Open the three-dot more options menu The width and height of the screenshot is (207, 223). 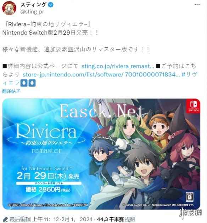[x=197, y=5]
